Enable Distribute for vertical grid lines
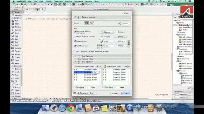The width and height of the screenshot is (204, 114). 103,87
